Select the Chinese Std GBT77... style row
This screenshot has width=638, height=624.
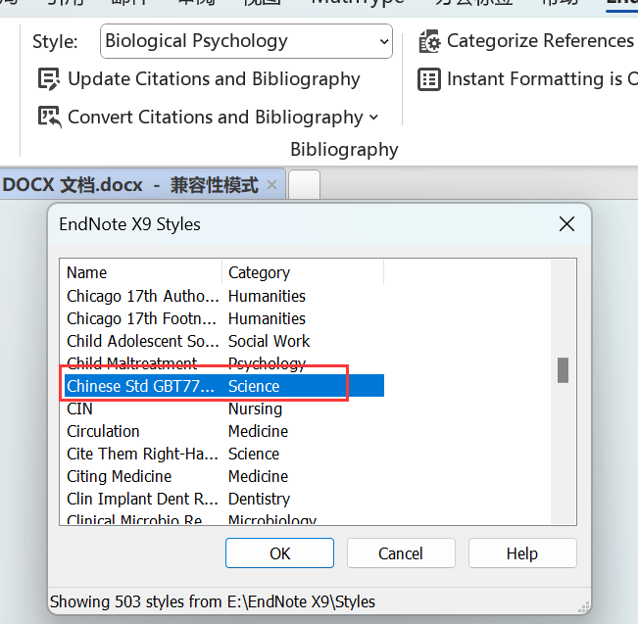224,386
